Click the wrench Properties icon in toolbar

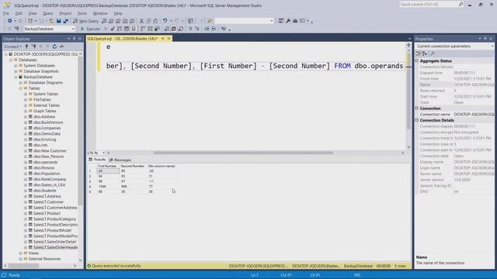click(x=288, y=21)
